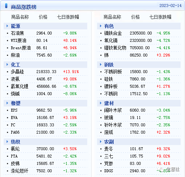The height and width of the screenshot is (177, 185).
Task: Select the PC commodity name
Action: 13,125
